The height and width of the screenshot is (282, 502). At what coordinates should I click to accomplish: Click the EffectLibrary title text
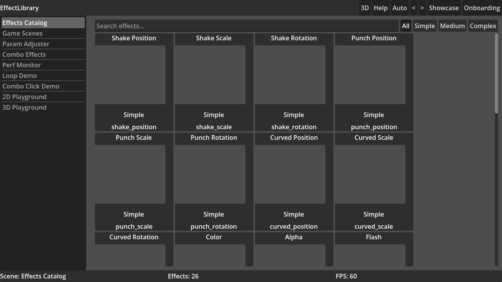(20, 8)
